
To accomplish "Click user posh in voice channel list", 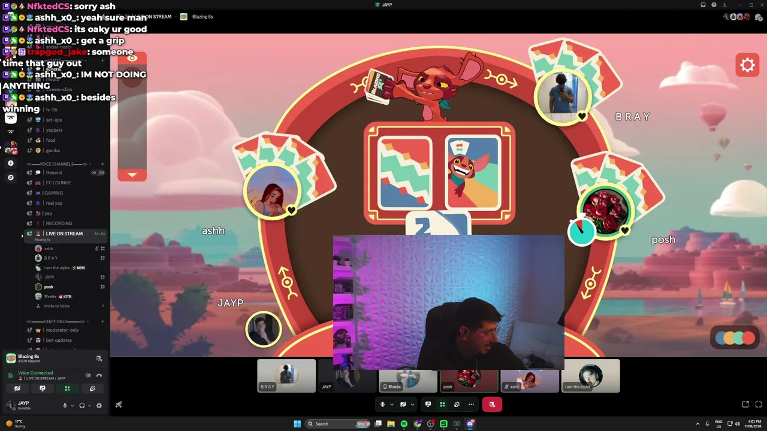I will tap(69, 287).
